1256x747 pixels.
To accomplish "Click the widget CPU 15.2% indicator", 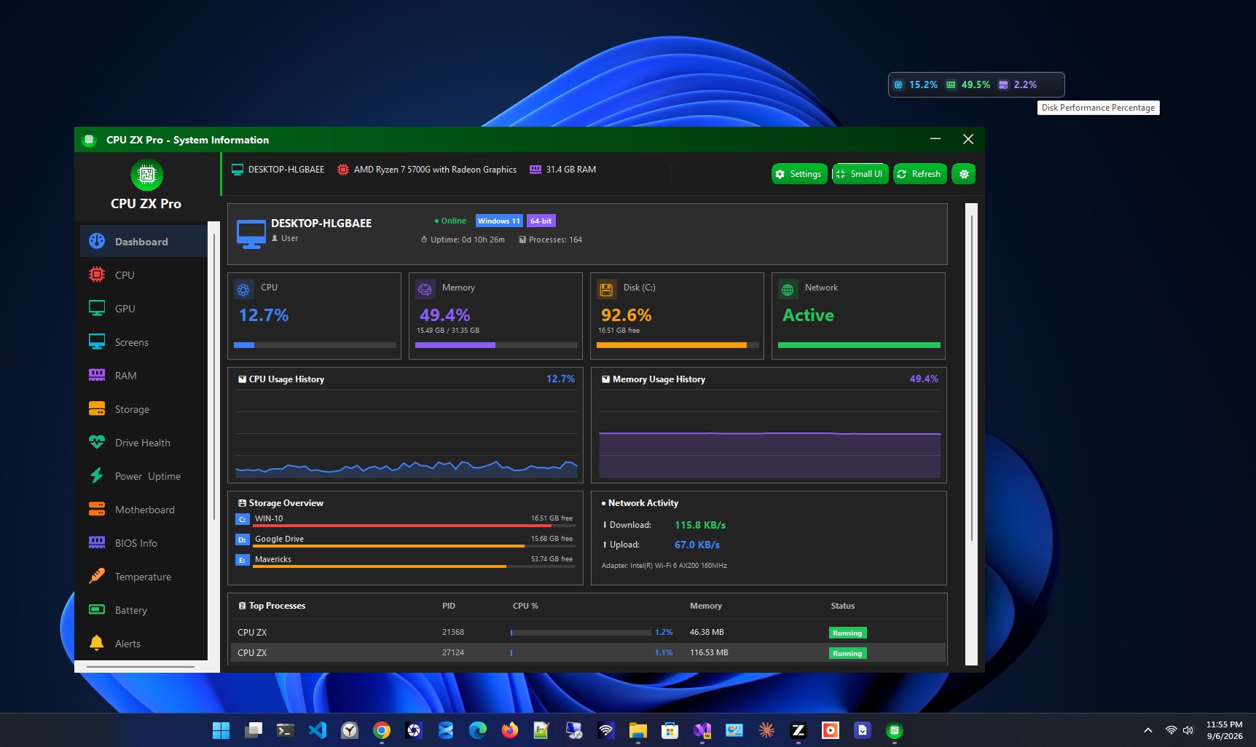I will click(x=916, y=84).
